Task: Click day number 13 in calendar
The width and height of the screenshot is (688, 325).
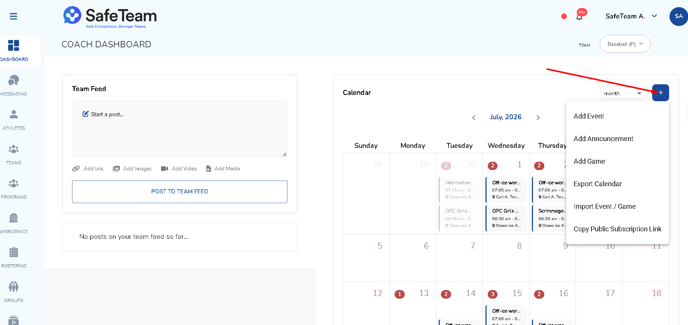Action: tap(424, 293)
